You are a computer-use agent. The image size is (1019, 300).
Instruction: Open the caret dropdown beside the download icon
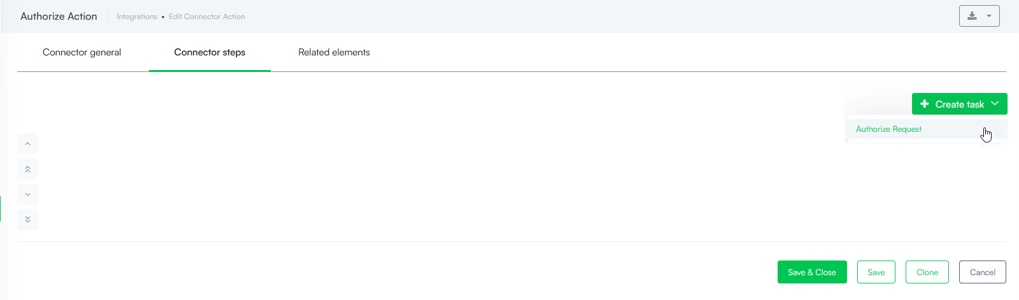point(989,16)
